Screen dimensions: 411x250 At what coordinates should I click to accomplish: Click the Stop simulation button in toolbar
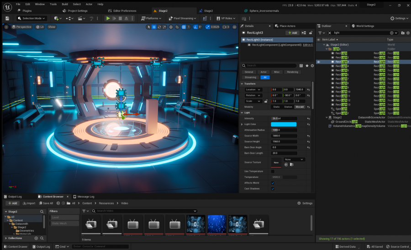(120, 18)
